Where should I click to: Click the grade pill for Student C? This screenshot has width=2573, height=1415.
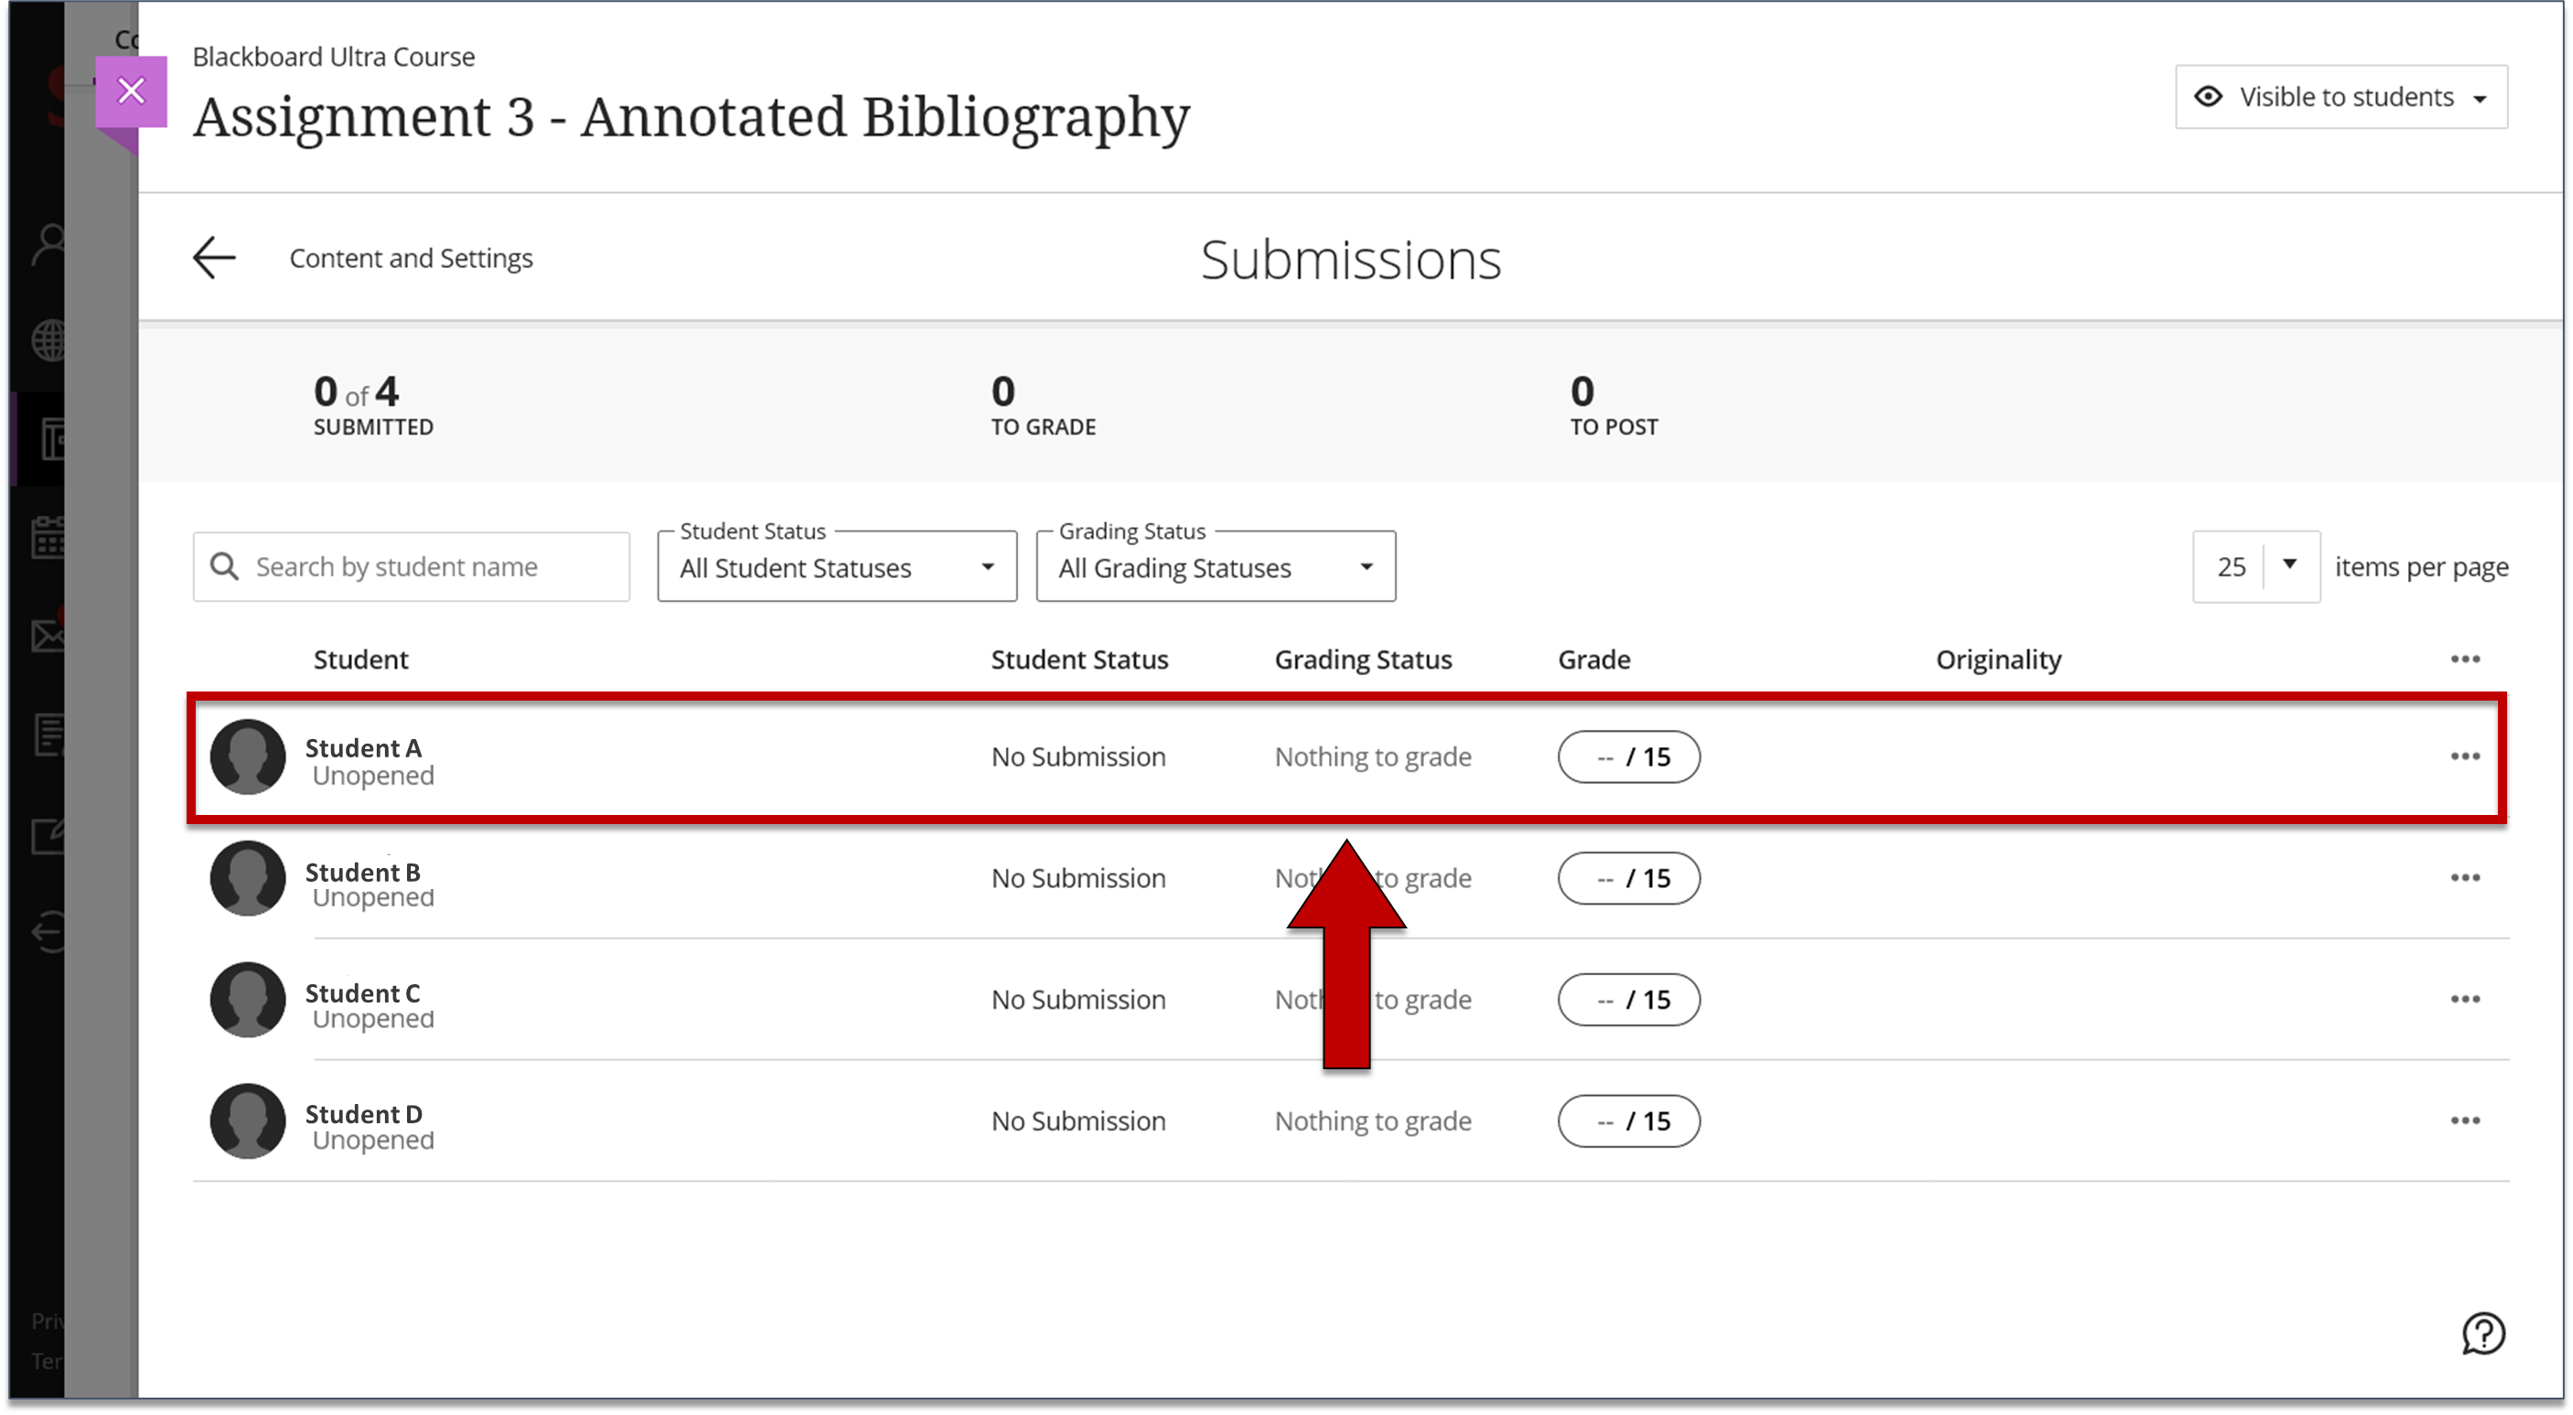(1628, 1000)
